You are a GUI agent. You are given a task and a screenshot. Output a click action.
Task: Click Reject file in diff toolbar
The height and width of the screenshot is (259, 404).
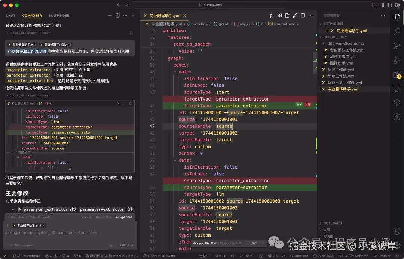click(230, 243)
